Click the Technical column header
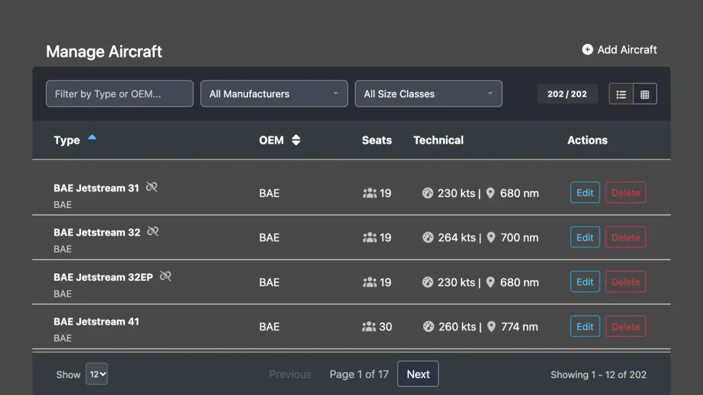Image resolution: width=703 pixels, height=395 pixels. [439, 140]
